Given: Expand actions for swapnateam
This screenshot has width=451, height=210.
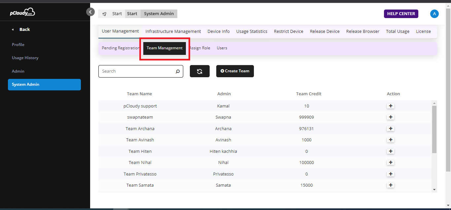Looking at the screenshot, I should pos(391,117).
